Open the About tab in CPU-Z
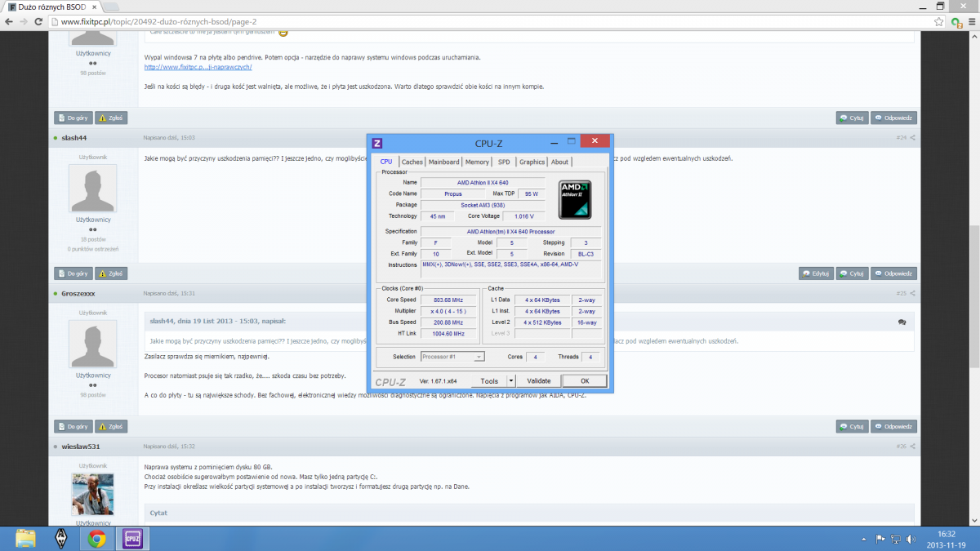The height and width of the screenshot is (551, 980). 559,162
